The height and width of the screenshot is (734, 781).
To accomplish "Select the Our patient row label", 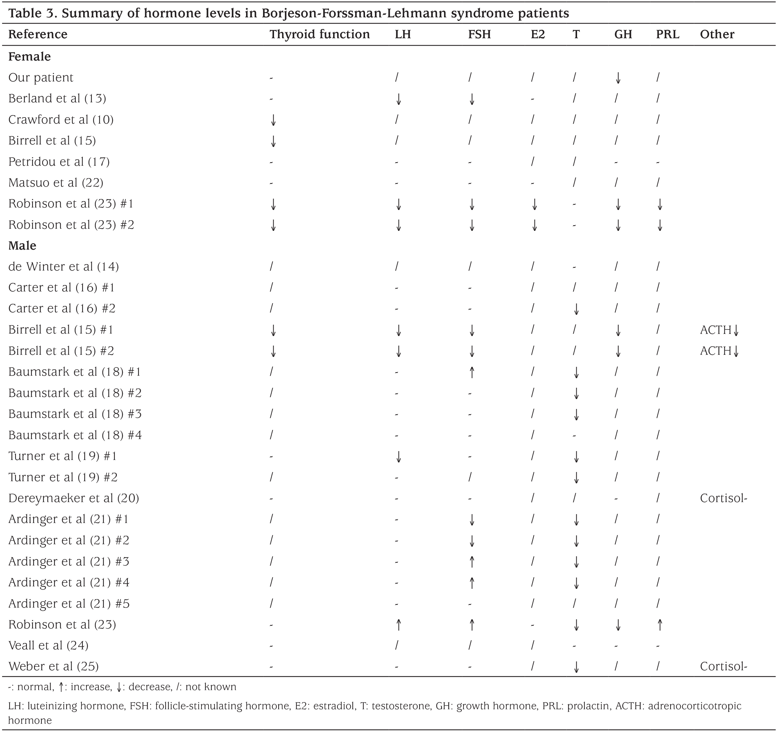I will (41, 78).
